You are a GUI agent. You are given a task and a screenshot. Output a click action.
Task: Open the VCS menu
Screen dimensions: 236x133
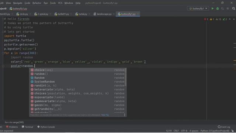point(60,3)
